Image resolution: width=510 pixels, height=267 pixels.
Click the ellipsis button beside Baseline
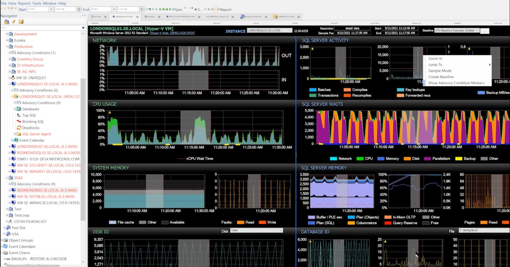[485, 31]
